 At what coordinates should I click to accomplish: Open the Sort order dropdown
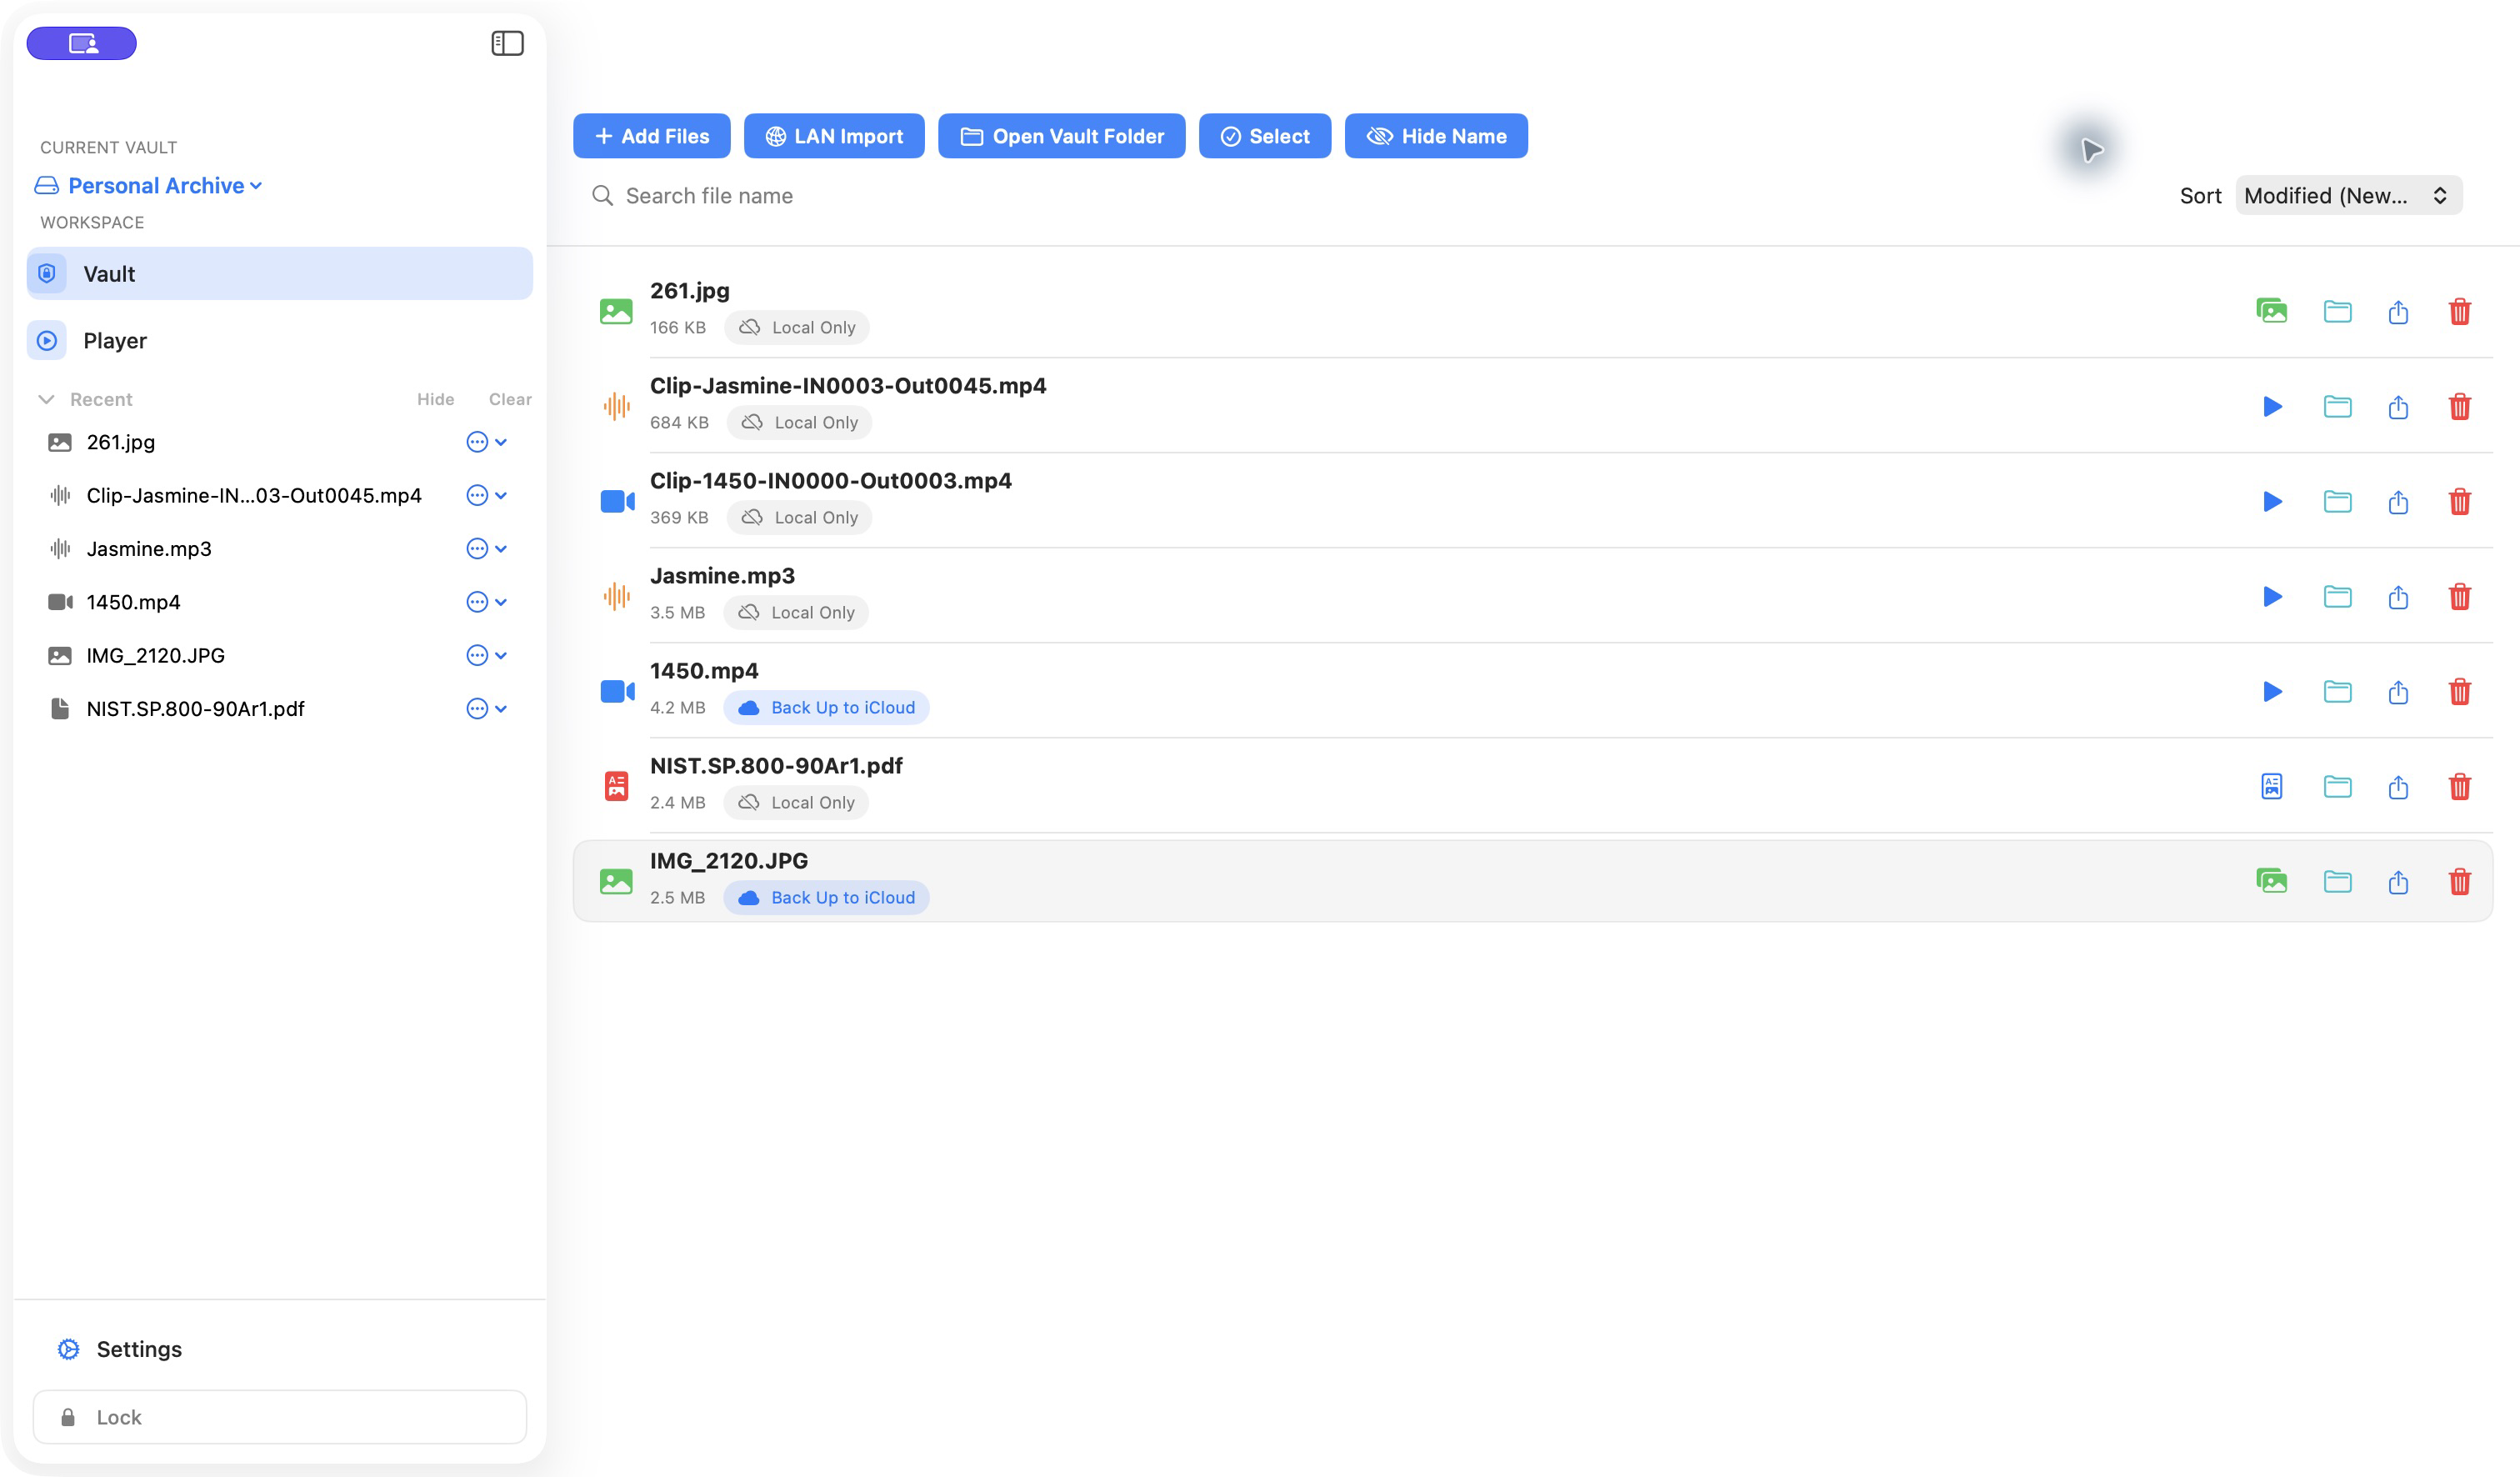(2347, 196)
